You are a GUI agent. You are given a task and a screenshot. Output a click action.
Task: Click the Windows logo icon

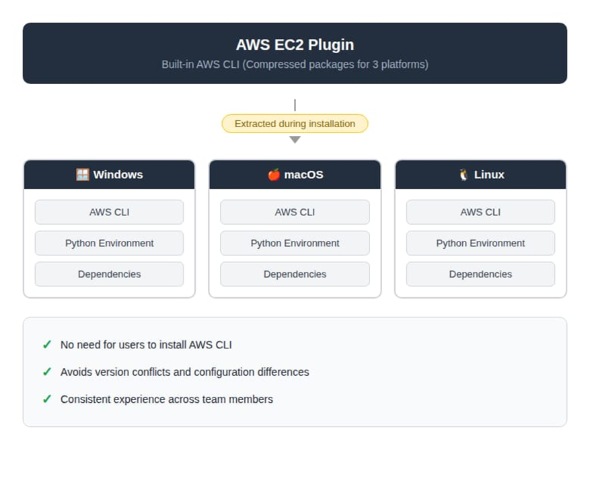click(82, 175)
